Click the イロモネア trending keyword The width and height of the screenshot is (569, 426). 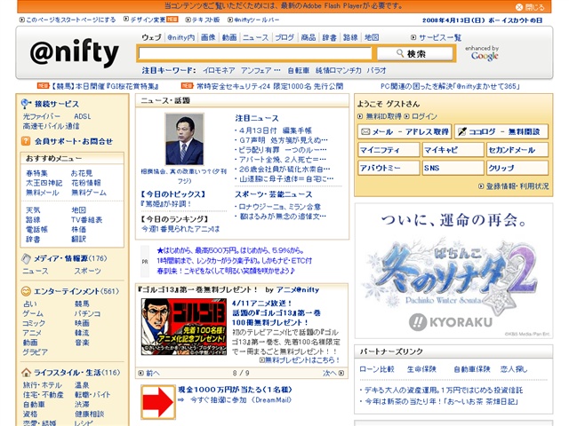[219, 70]
